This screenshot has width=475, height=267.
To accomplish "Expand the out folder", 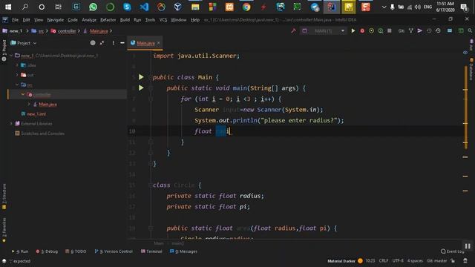I will pos(17,75).
